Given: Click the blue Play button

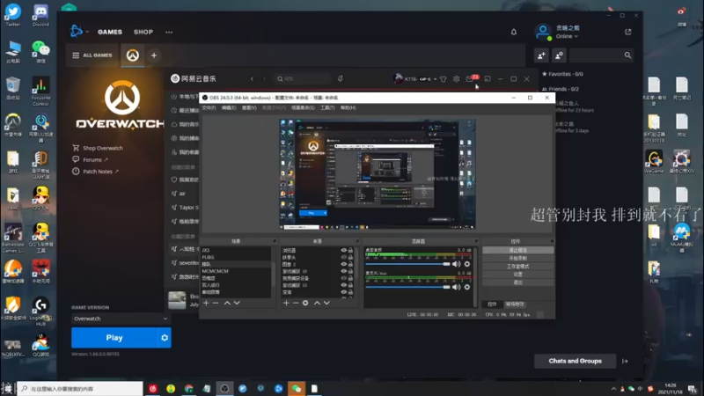Looking at the screenshot, I should pos(114,338).
